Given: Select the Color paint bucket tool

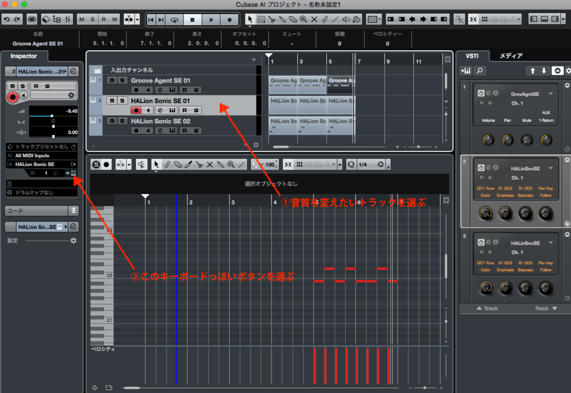Looking at the screenshot, I should (x=357, y=20).
